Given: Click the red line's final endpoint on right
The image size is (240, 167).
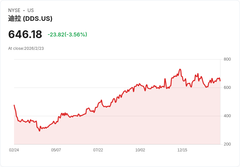Looking at the screenshot, I should click(x=220, y=81).
